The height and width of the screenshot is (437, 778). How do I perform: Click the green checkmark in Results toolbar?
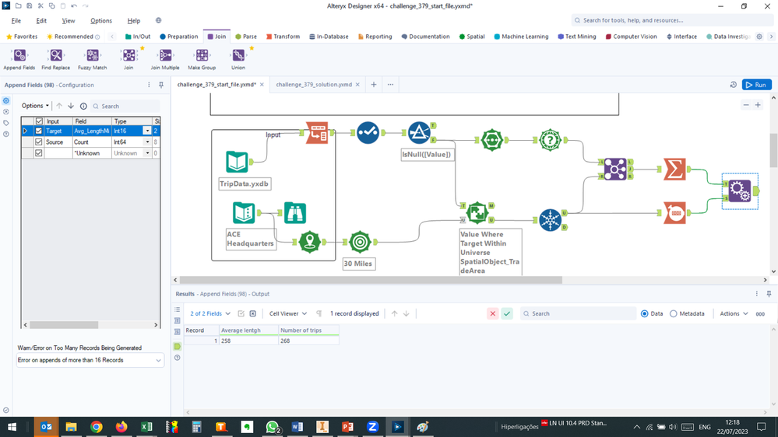tap(506, 313)
